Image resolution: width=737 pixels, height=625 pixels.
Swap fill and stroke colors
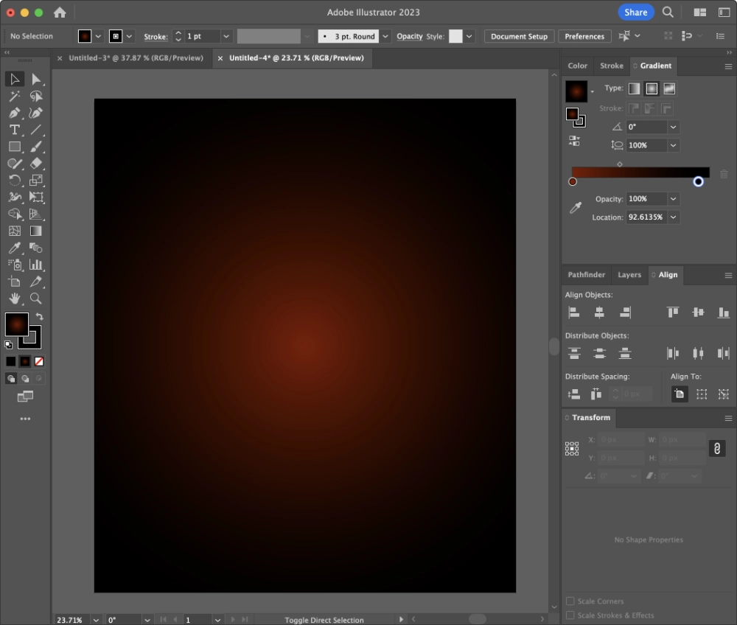(x=40, y=317)
